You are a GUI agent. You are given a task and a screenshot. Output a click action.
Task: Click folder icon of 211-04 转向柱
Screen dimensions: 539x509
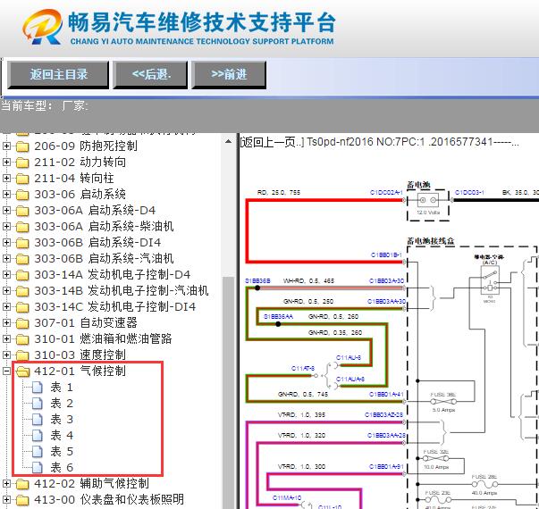coord(22,179)
